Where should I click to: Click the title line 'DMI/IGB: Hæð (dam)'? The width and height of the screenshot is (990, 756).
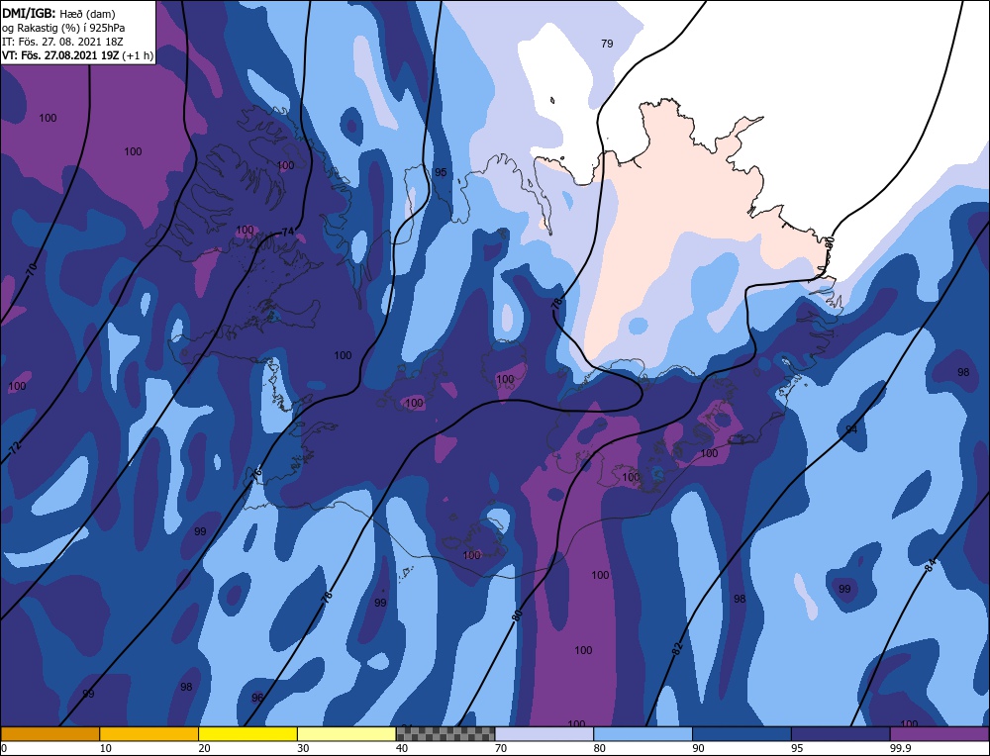58,13
